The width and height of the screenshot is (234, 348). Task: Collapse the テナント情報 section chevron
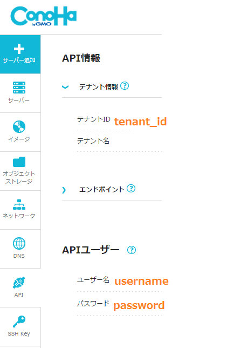point(65,87)
